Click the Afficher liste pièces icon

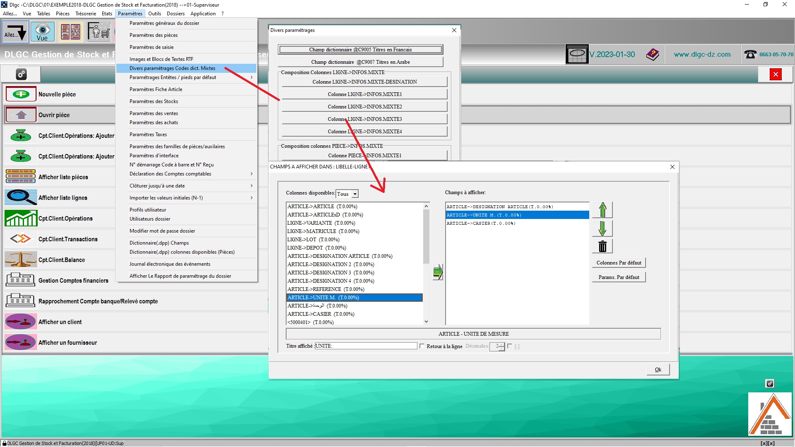tap(21, 177)
